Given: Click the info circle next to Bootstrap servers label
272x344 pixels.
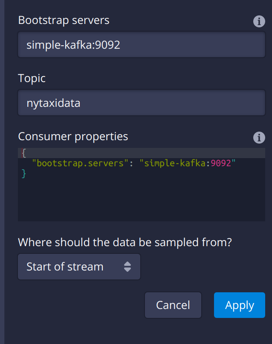Looking at the screenshot, I should coord(259,21).
